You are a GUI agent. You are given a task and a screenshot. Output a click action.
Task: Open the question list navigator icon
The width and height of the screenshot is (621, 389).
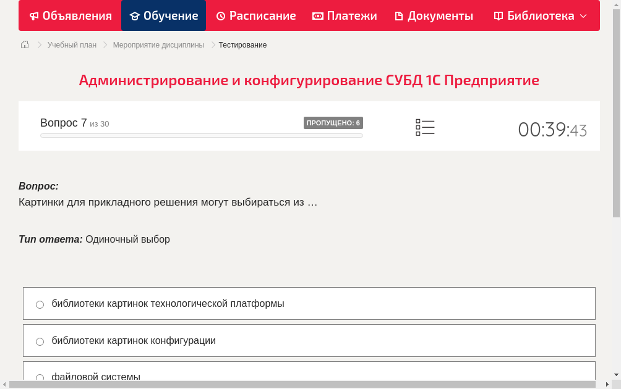pos(425,127)
